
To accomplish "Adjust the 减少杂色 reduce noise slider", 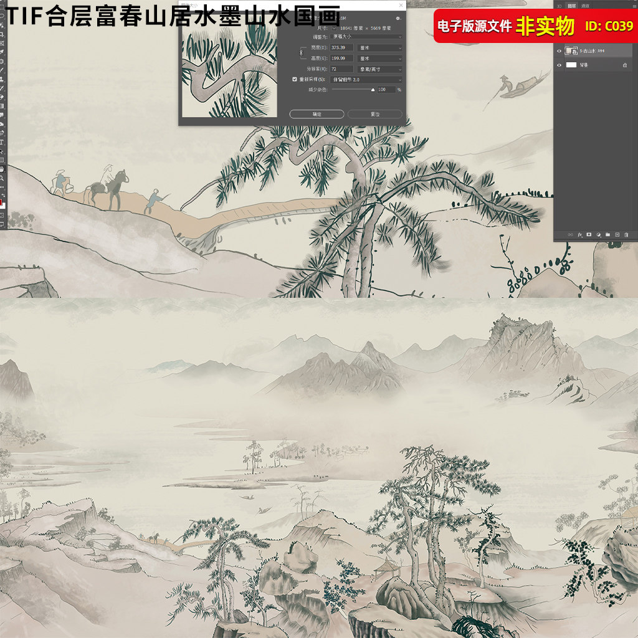I will coord(373,90).
